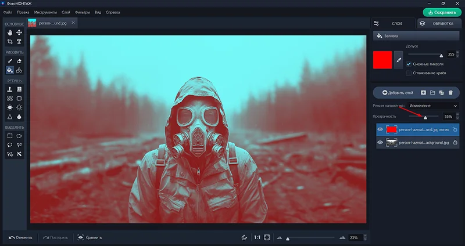Zoom out with small mountain icon

tap(280, 237)
